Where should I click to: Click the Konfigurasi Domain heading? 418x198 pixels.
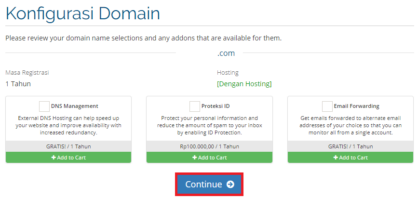[x=82, y=13]
